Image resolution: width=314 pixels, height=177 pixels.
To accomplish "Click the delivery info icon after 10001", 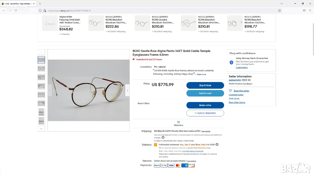I will coord(217,144).
